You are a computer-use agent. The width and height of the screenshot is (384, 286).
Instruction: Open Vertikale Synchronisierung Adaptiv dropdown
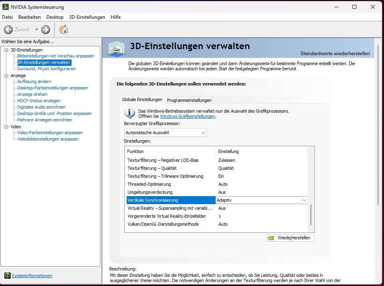coord(261,200)
